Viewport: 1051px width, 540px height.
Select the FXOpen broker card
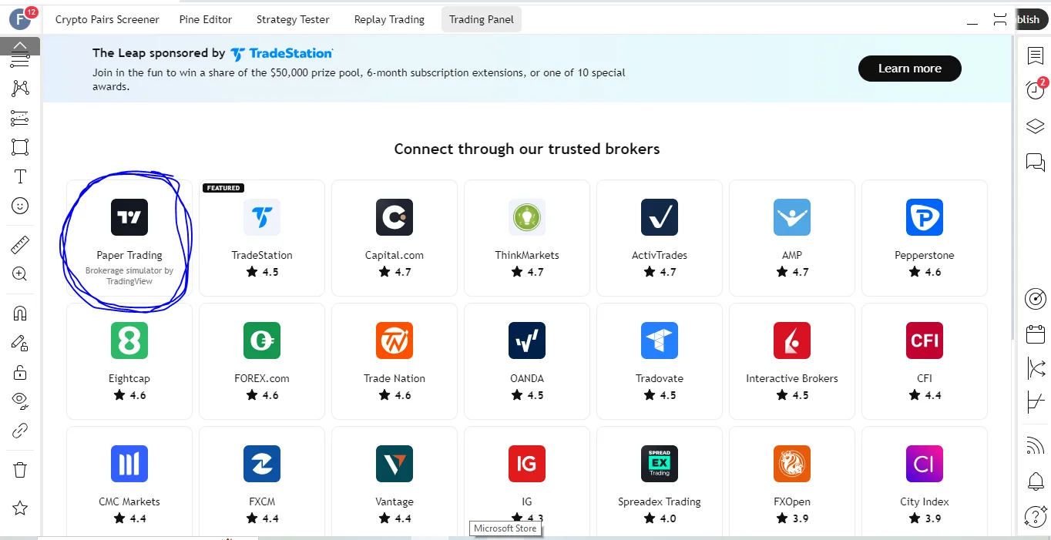click(x=792, y=481)
